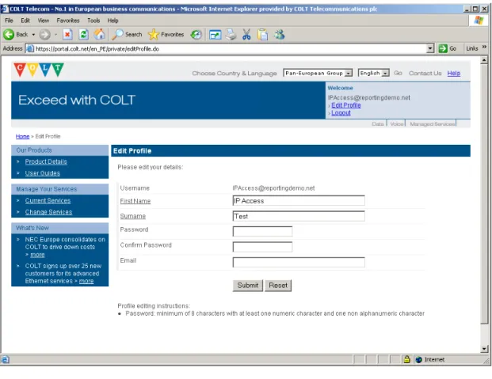The image size is (492, 379).
Task: Click the Cut scissors icon
Action: pyautogui.click(x=246, y=35)
